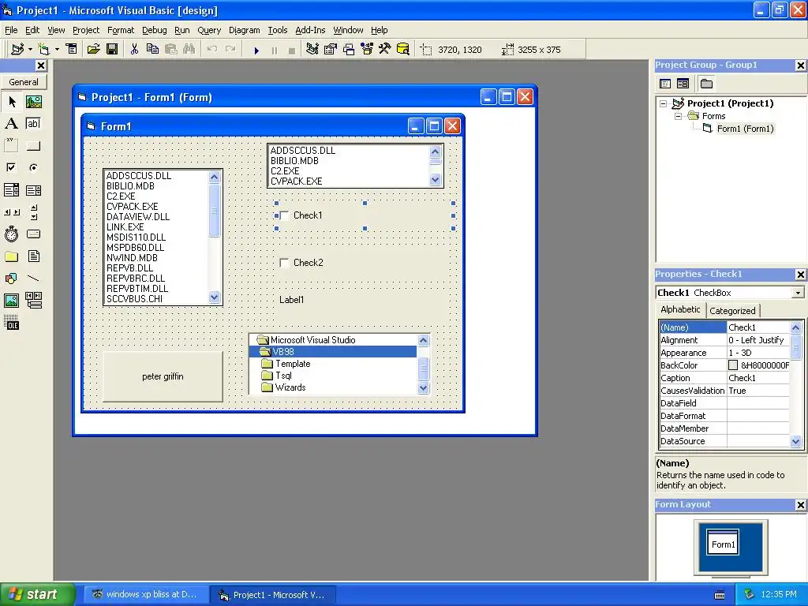Select the Data control tool in the toolbox
Image resolution: width=808 pixels, height=606 pixels.
(33, 301)
